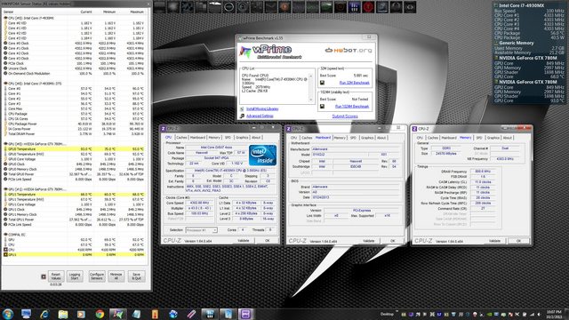
Task: Select the On-Demand Clock Modulation row
Action: tap(75, 73)
